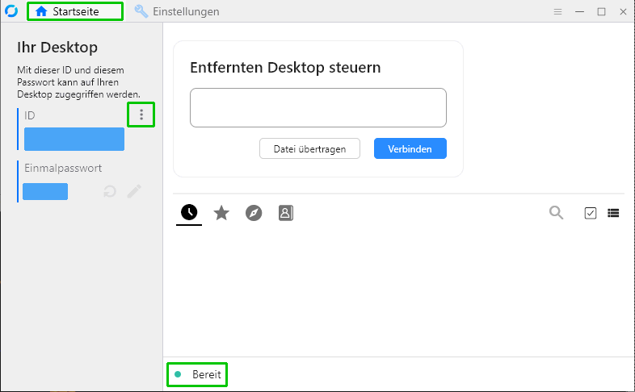Click the remote desktop ID input field

[317, 108]
